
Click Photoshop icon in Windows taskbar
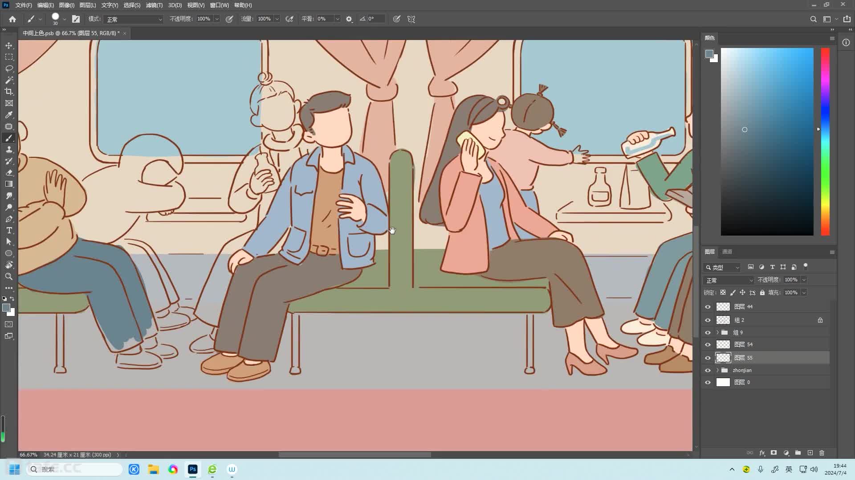192,469
